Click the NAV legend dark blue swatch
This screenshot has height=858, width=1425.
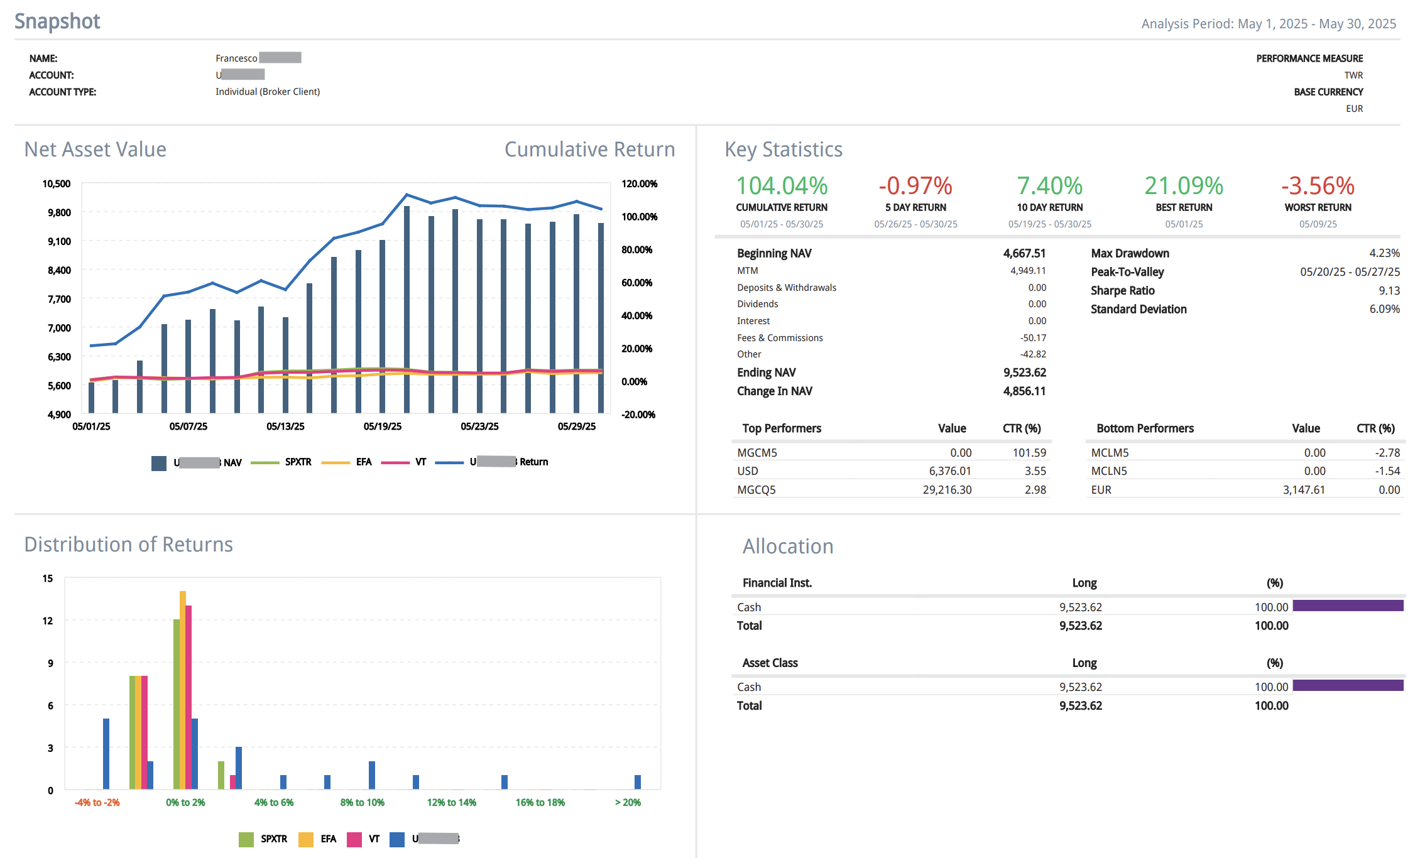point(159,463)
